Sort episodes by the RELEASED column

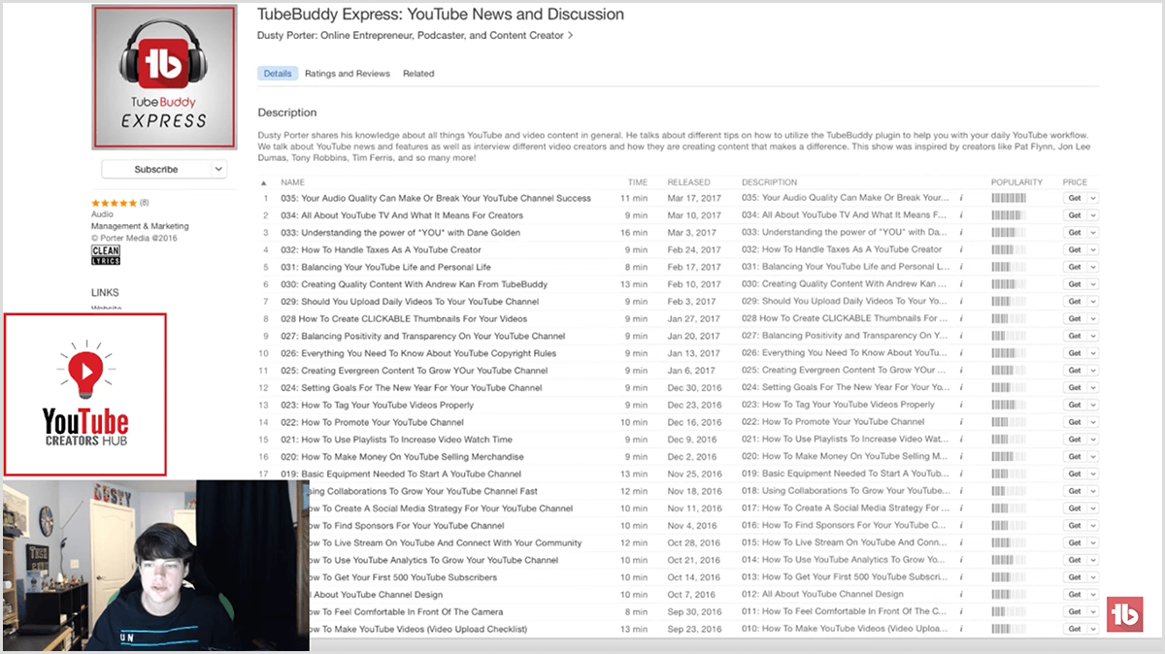click(x=689, y=182)
